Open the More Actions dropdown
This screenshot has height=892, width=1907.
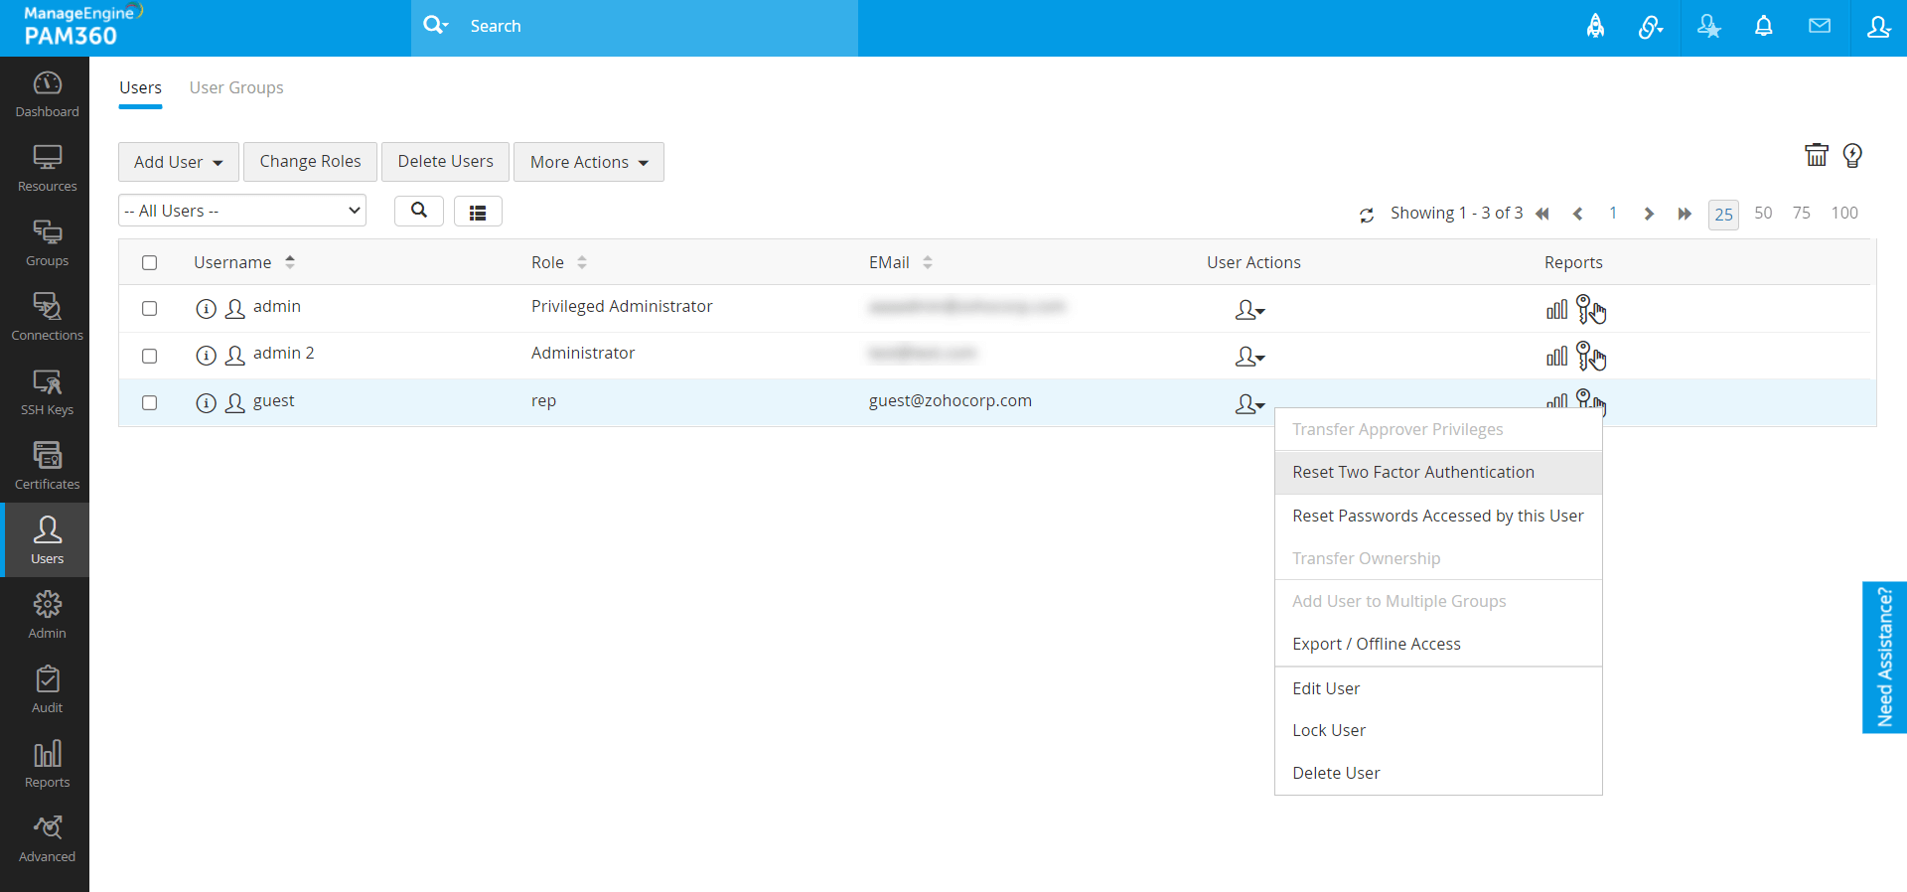(588, 162)
